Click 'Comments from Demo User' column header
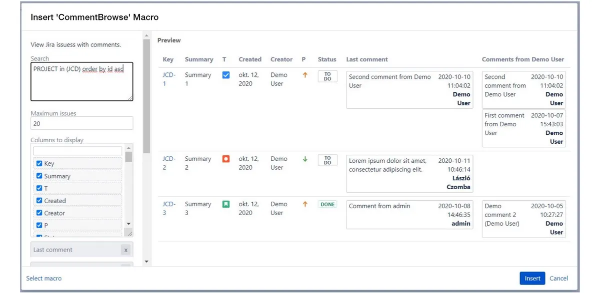 click(x=523, y=59)
